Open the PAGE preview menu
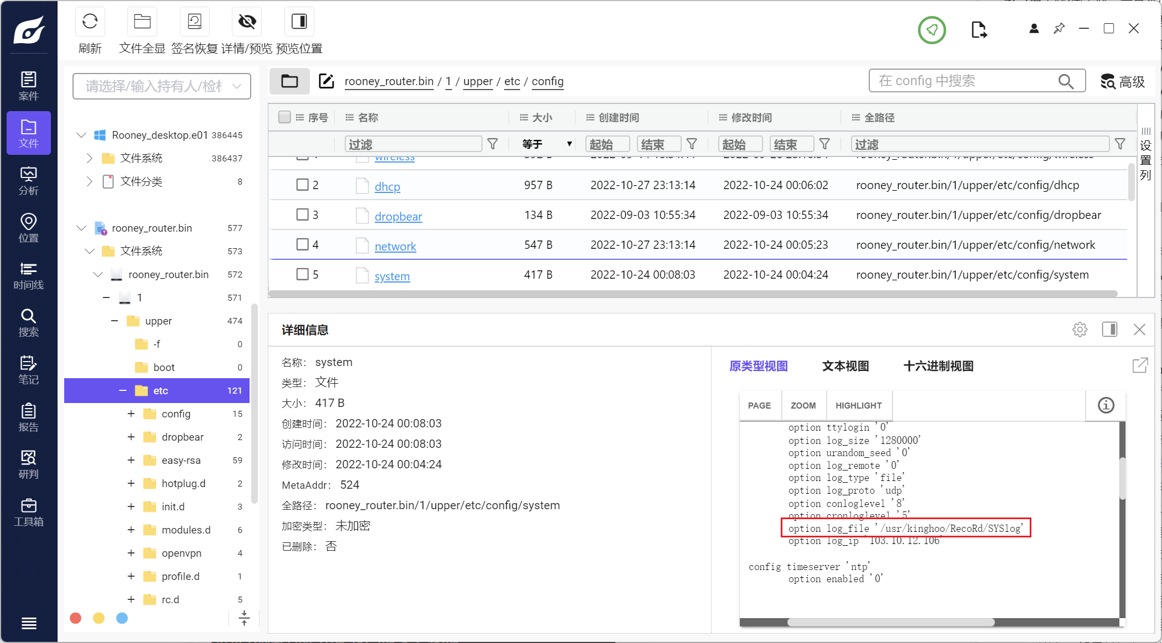Image resolution: width=1162 pixels, height=643 pixels. tap(759, 405)
